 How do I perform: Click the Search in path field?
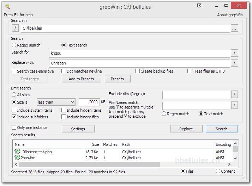125,29
